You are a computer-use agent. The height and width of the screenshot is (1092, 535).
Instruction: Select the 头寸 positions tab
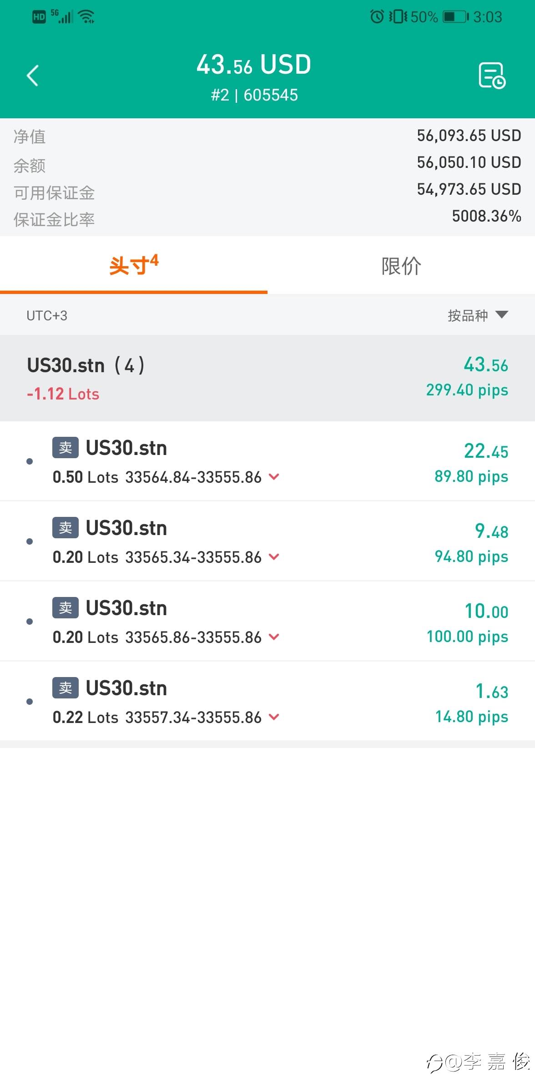coord(134,266)
